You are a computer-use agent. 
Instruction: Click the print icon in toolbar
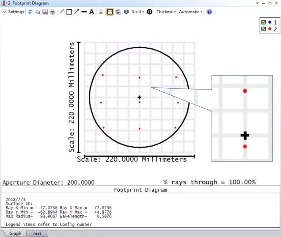(x=53, y=12)
